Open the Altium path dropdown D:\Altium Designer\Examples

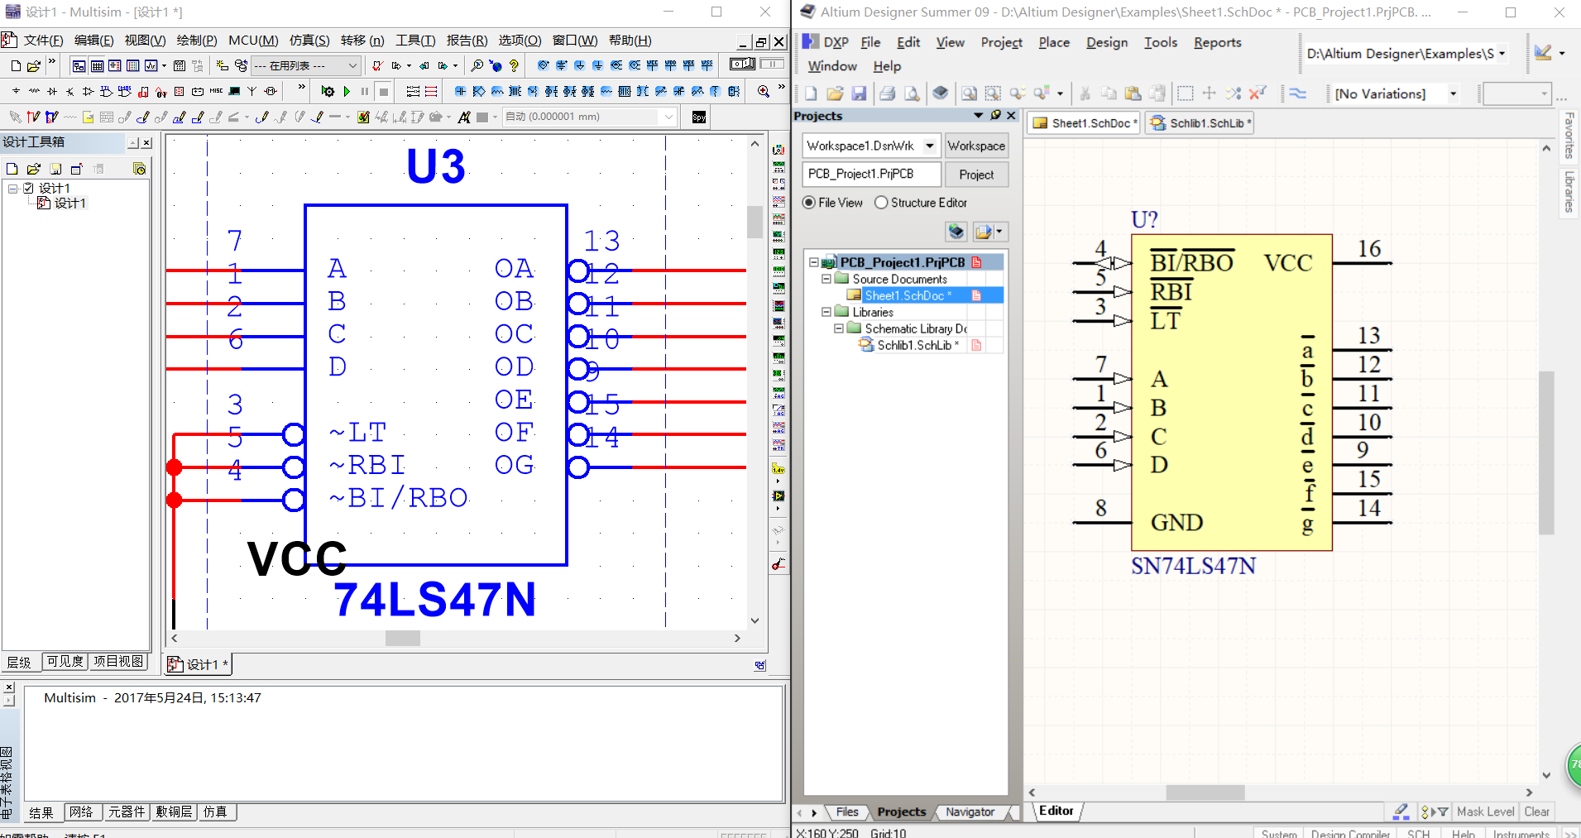pos(1502,54)
